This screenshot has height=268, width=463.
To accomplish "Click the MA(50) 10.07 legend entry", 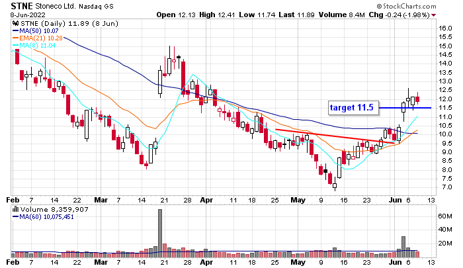I will (x=36, y=30).
